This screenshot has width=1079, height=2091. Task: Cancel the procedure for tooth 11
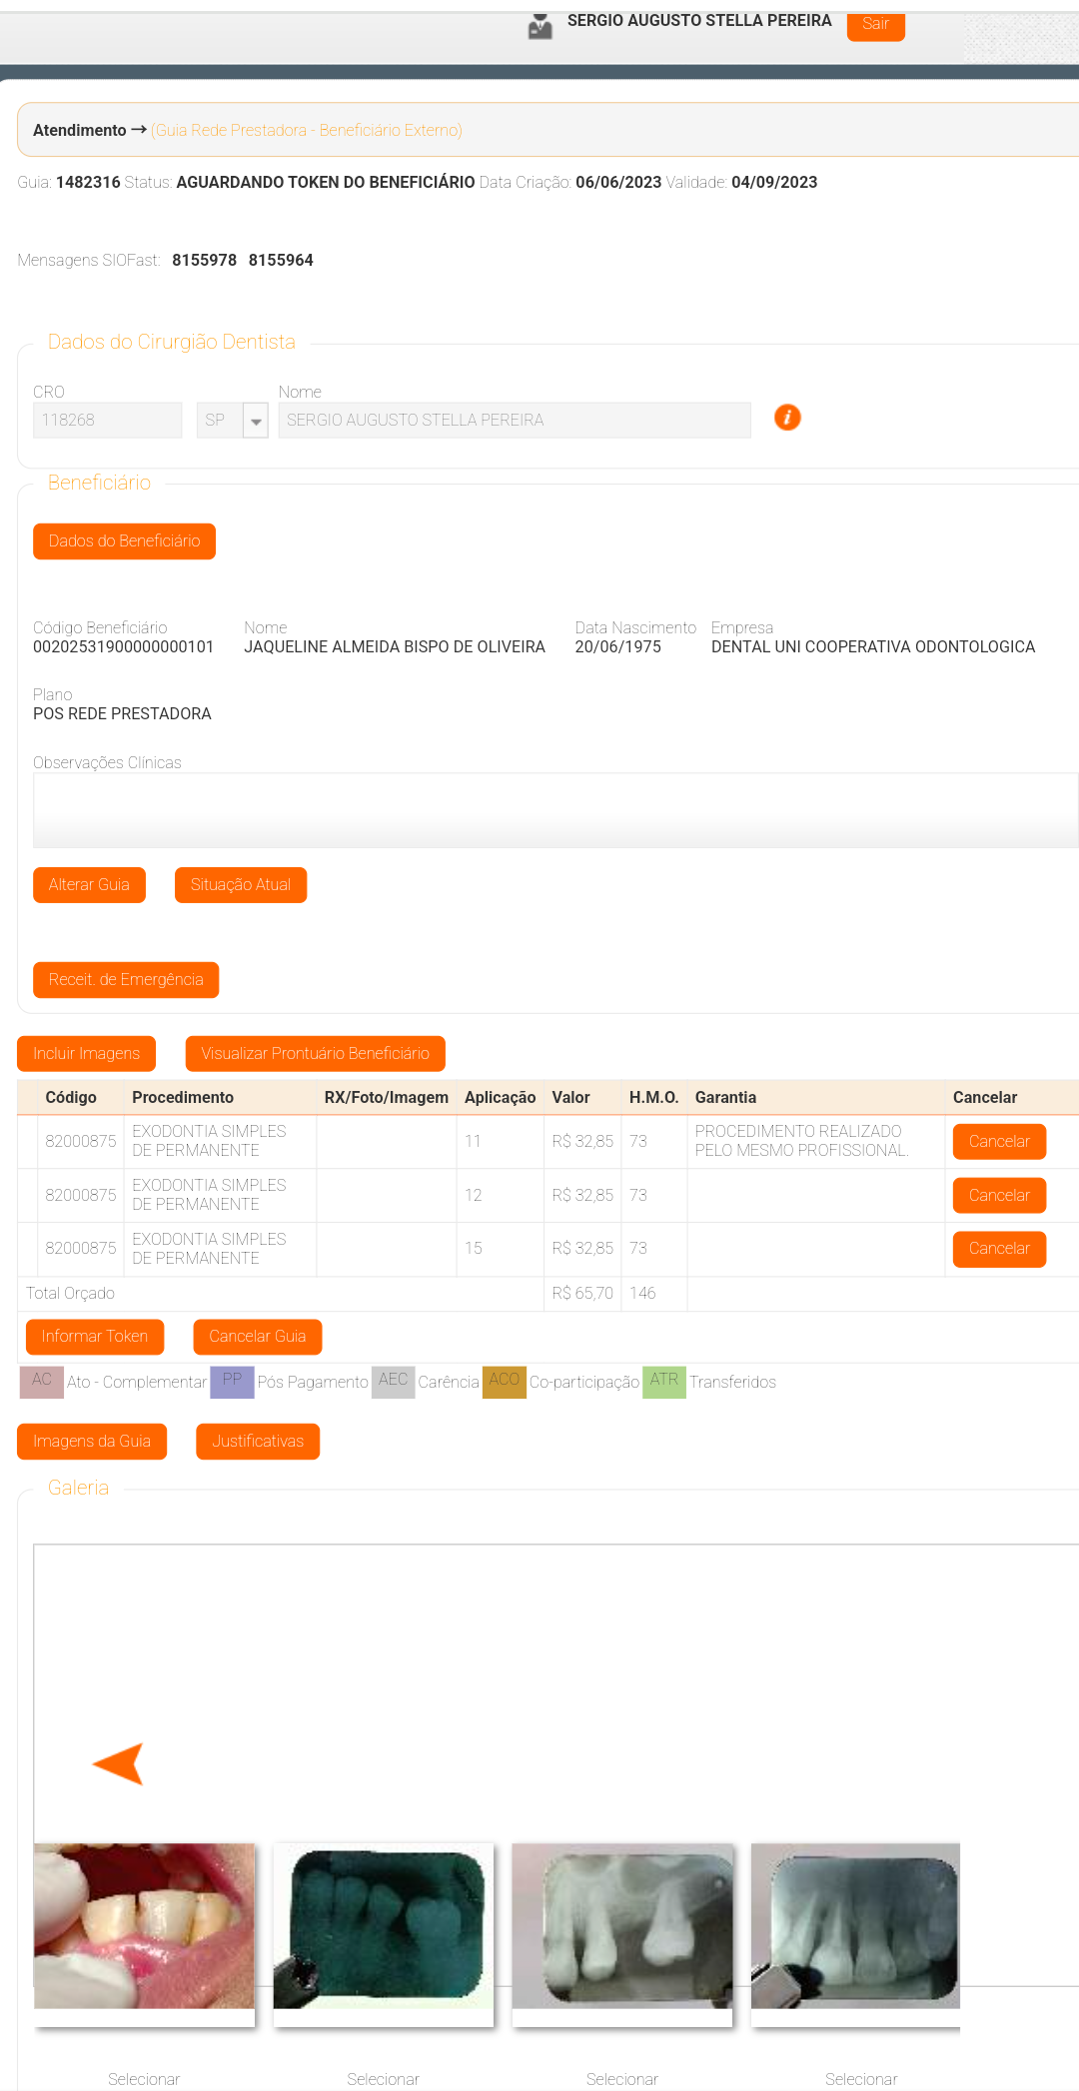(x=998, y=1142)
